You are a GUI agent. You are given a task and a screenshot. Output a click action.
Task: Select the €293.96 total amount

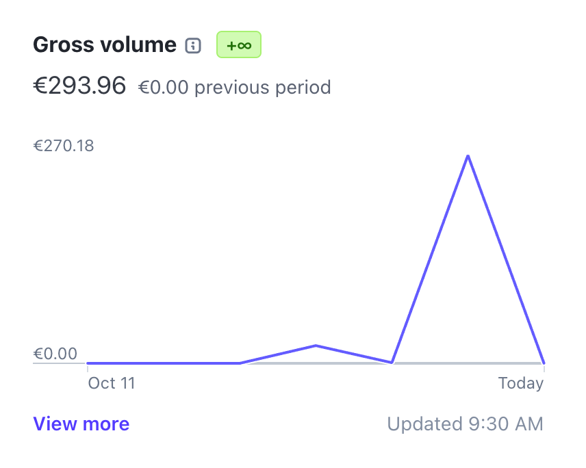point(79,86)
